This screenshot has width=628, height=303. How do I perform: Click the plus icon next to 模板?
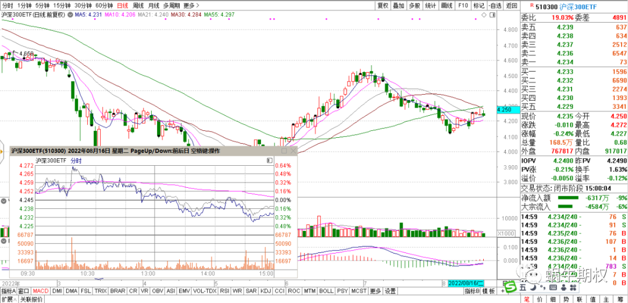pyautogui.click(x=502, y=291)
